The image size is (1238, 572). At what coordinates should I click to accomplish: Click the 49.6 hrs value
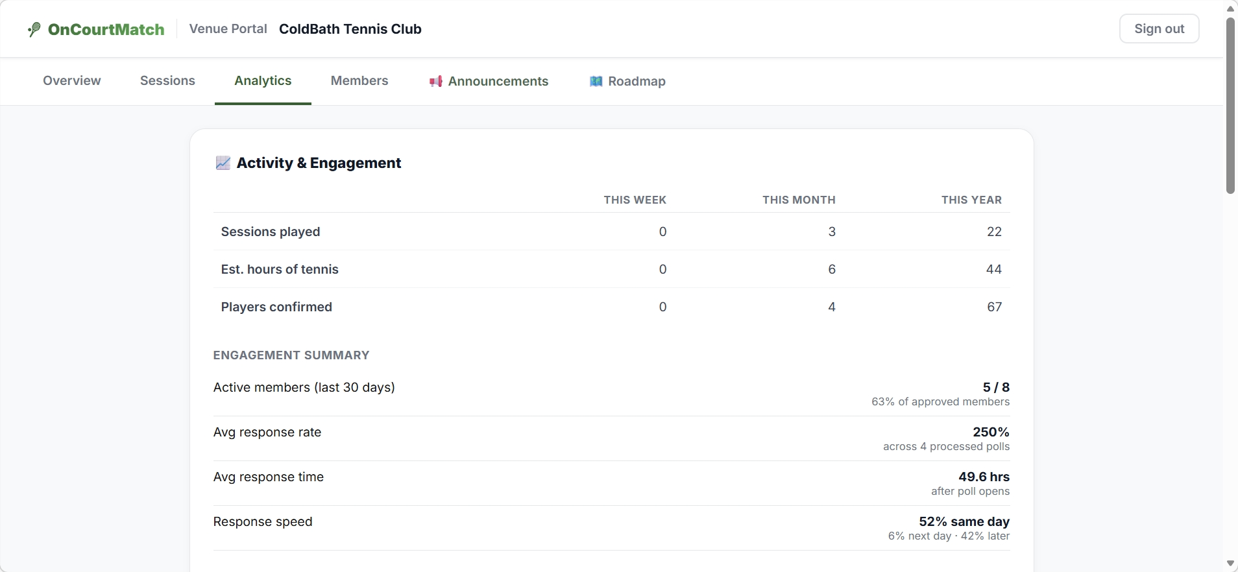point(984,477)
